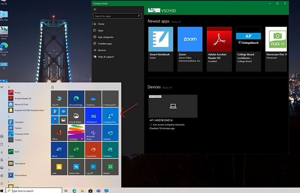The width and height of the screenshot is (300, 193).
Task: Open Office tile
Action: (x=59, y=133)
